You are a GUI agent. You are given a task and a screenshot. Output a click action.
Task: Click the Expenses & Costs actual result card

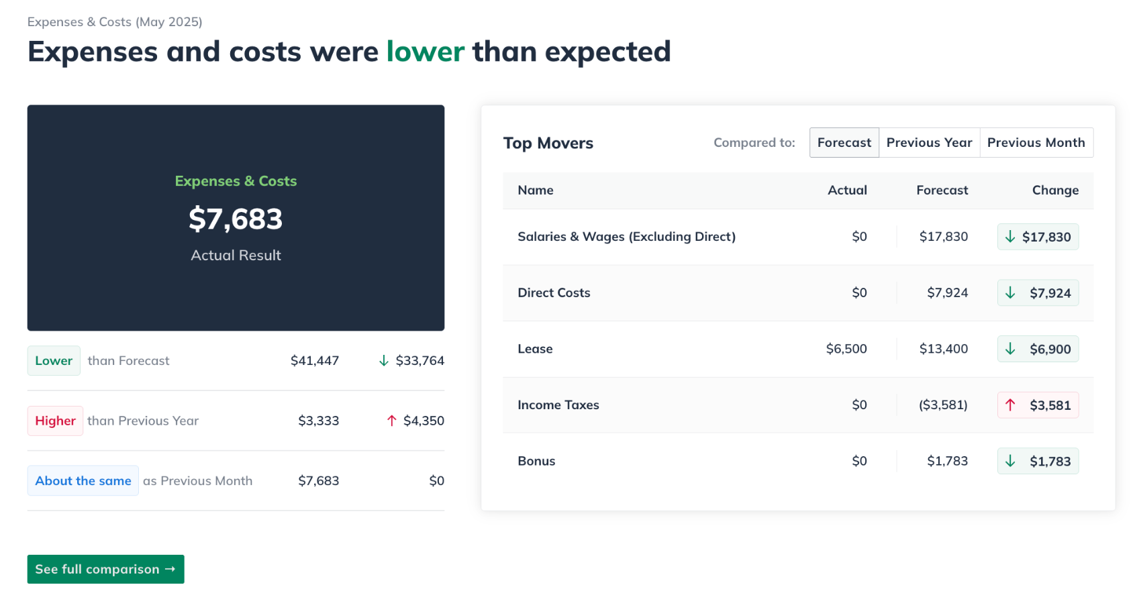tap(236, 217)
